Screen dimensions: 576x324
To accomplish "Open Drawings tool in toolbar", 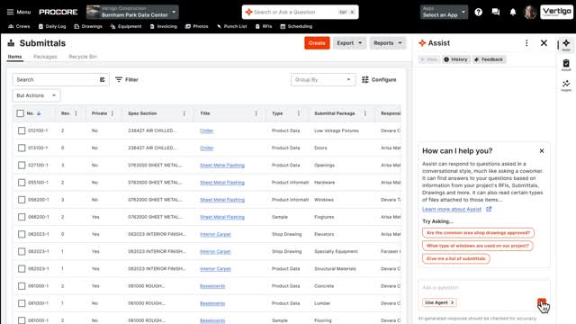I will click(x=88, y=26).
